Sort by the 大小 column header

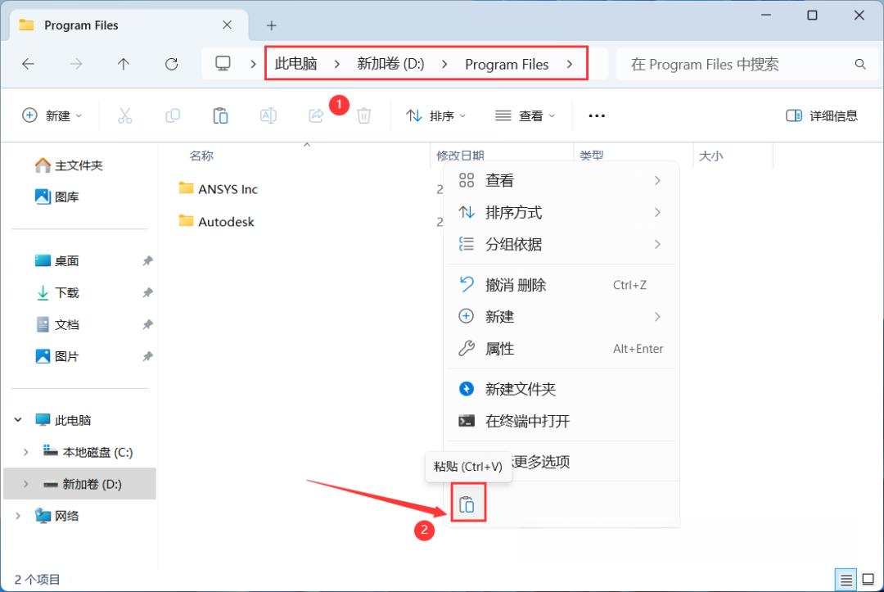(x=710, y=156)
